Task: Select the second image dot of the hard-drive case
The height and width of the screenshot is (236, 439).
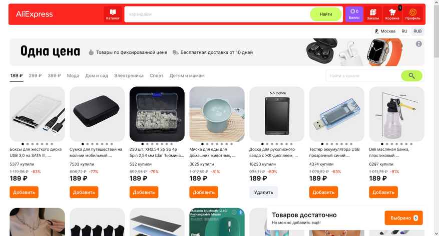Action: (28, 144)
